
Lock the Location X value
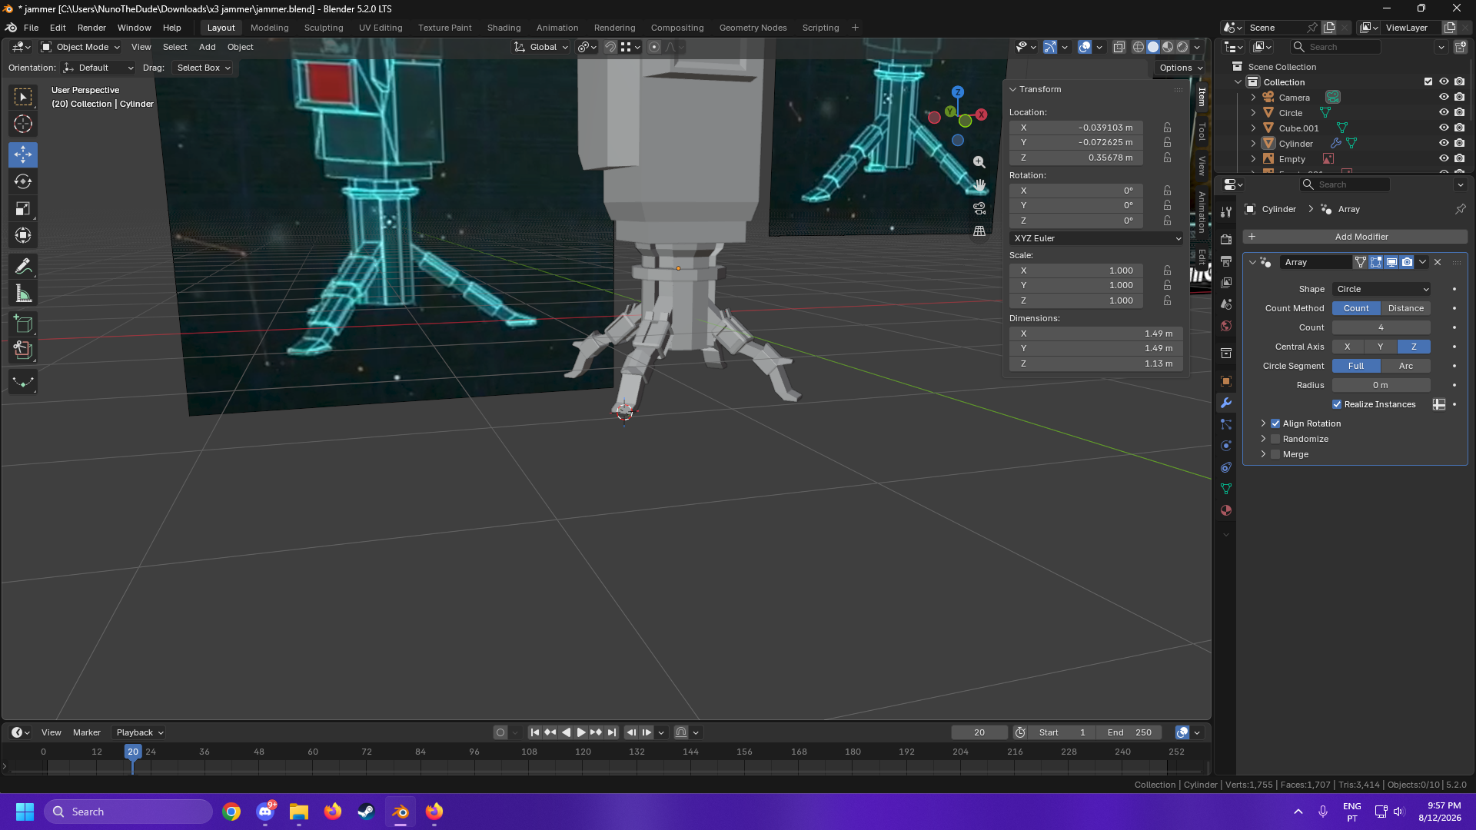pos(1167,128)
